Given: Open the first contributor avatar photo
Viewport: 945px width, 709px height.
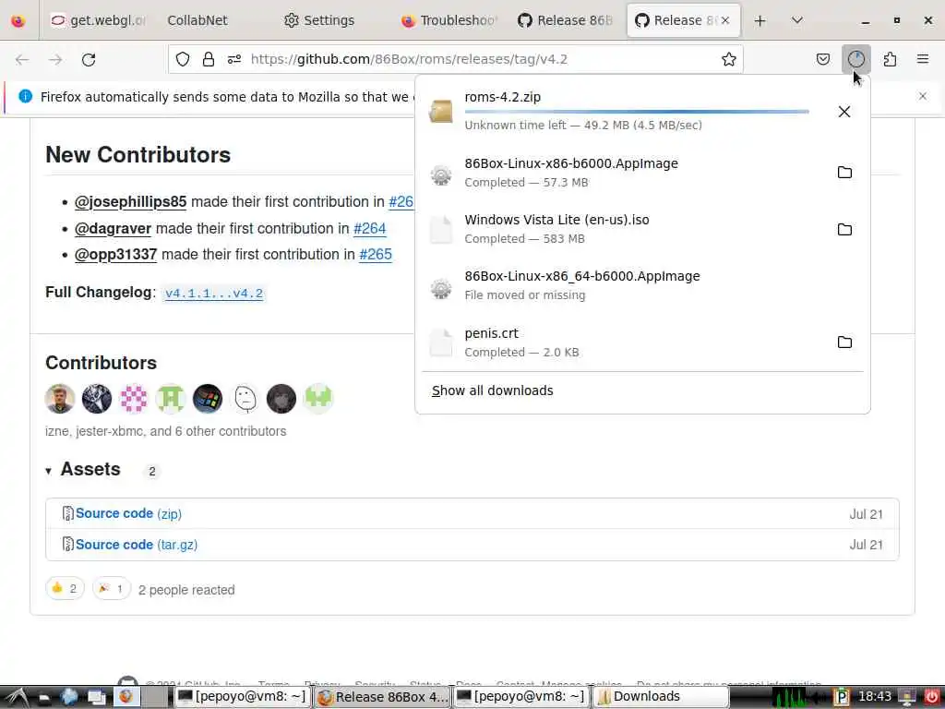Looking at the screenshot, I should [x=60, y=399].
